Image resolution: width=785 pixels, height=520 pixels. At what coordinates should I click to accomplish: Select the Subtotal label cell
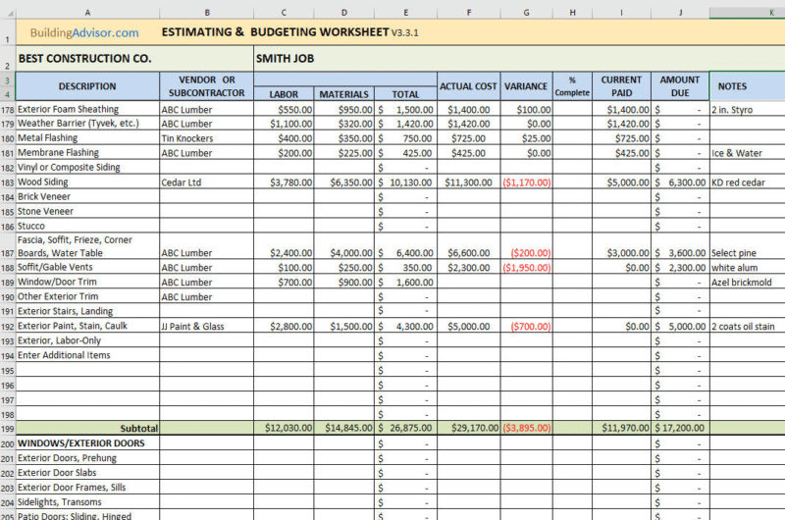(87, 429)
